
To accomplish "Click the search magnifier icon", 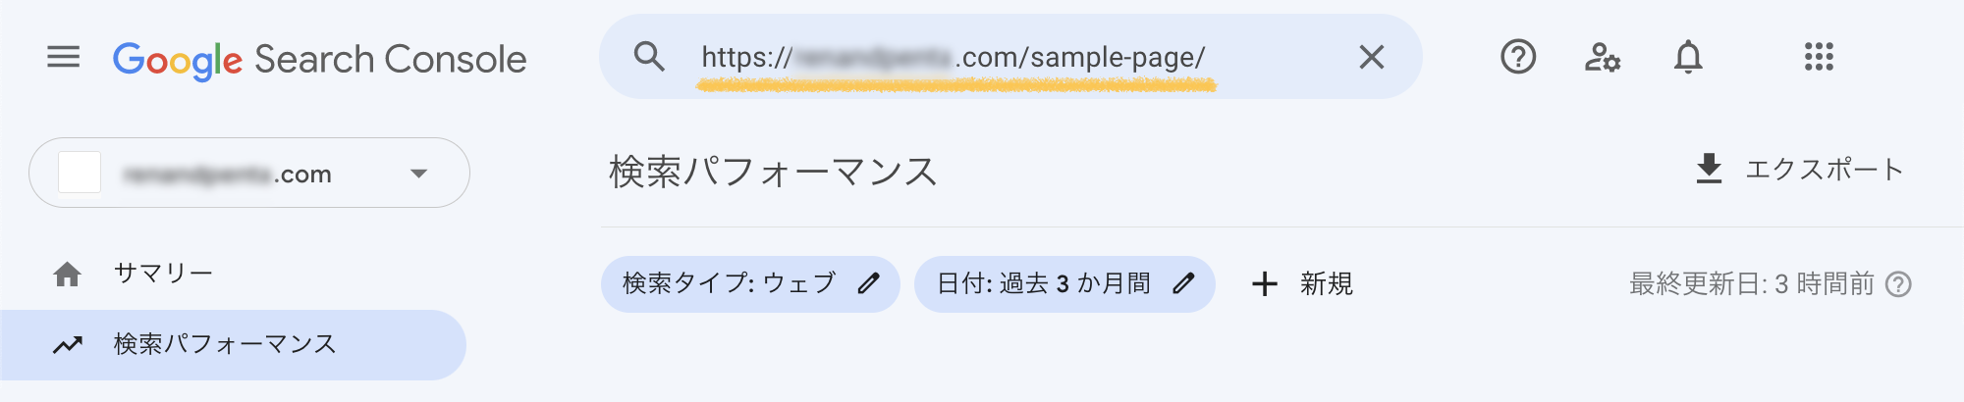I will click(649, 57).
